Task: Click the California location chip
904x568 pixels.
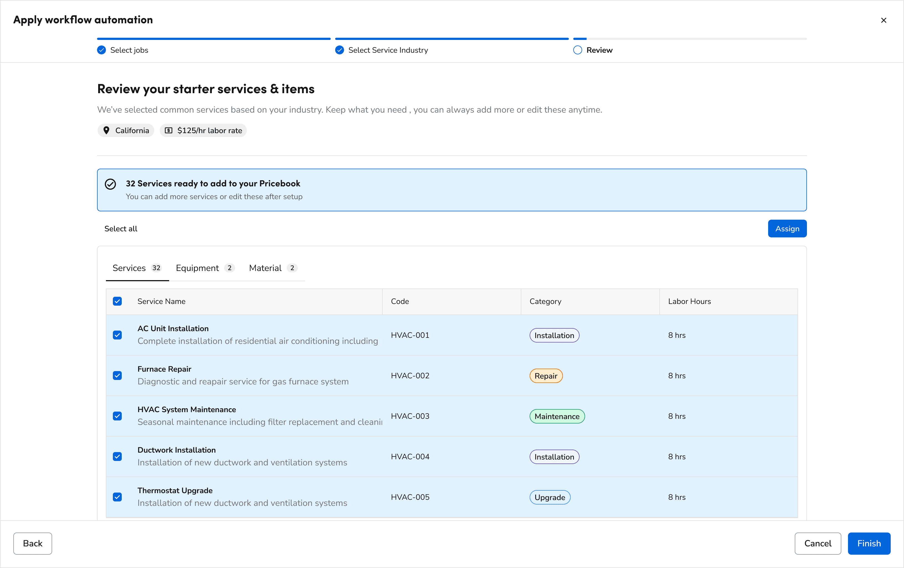Action: point(126,130)
